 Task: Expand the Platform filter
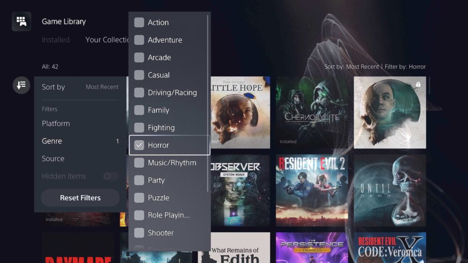(80, 123)
